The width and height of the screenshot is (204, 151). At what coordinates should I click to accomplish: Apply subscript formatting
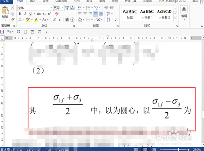(44, 14)
